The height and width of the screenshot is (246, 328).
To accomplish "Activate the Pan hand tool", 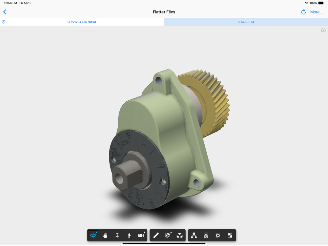I will pos(105,236).
